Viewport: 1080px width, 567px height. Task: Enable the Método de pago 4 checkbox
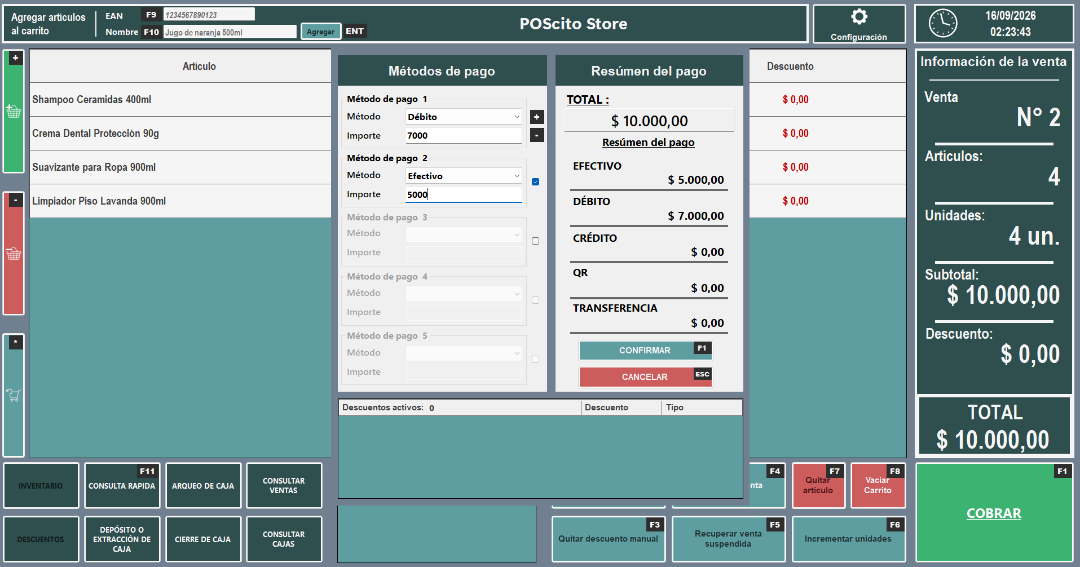click(535, 300)
